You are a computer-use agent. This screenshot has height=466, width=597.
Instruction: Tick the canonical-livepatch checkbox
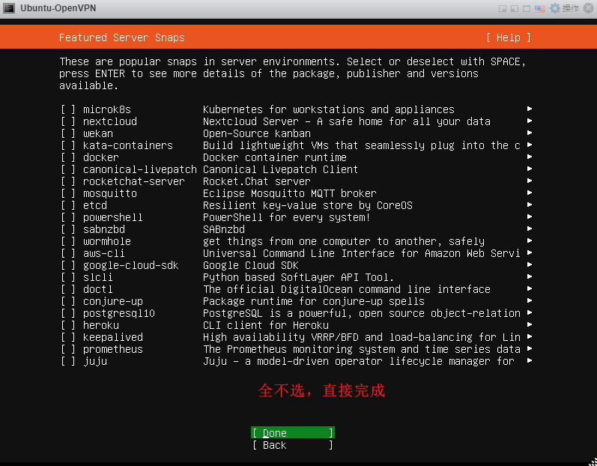pyautogui.click(x=68, y=169)
